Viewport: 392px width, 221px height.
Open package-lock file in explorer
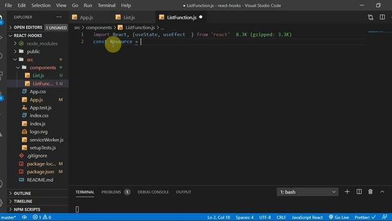(x=41, y=164)
